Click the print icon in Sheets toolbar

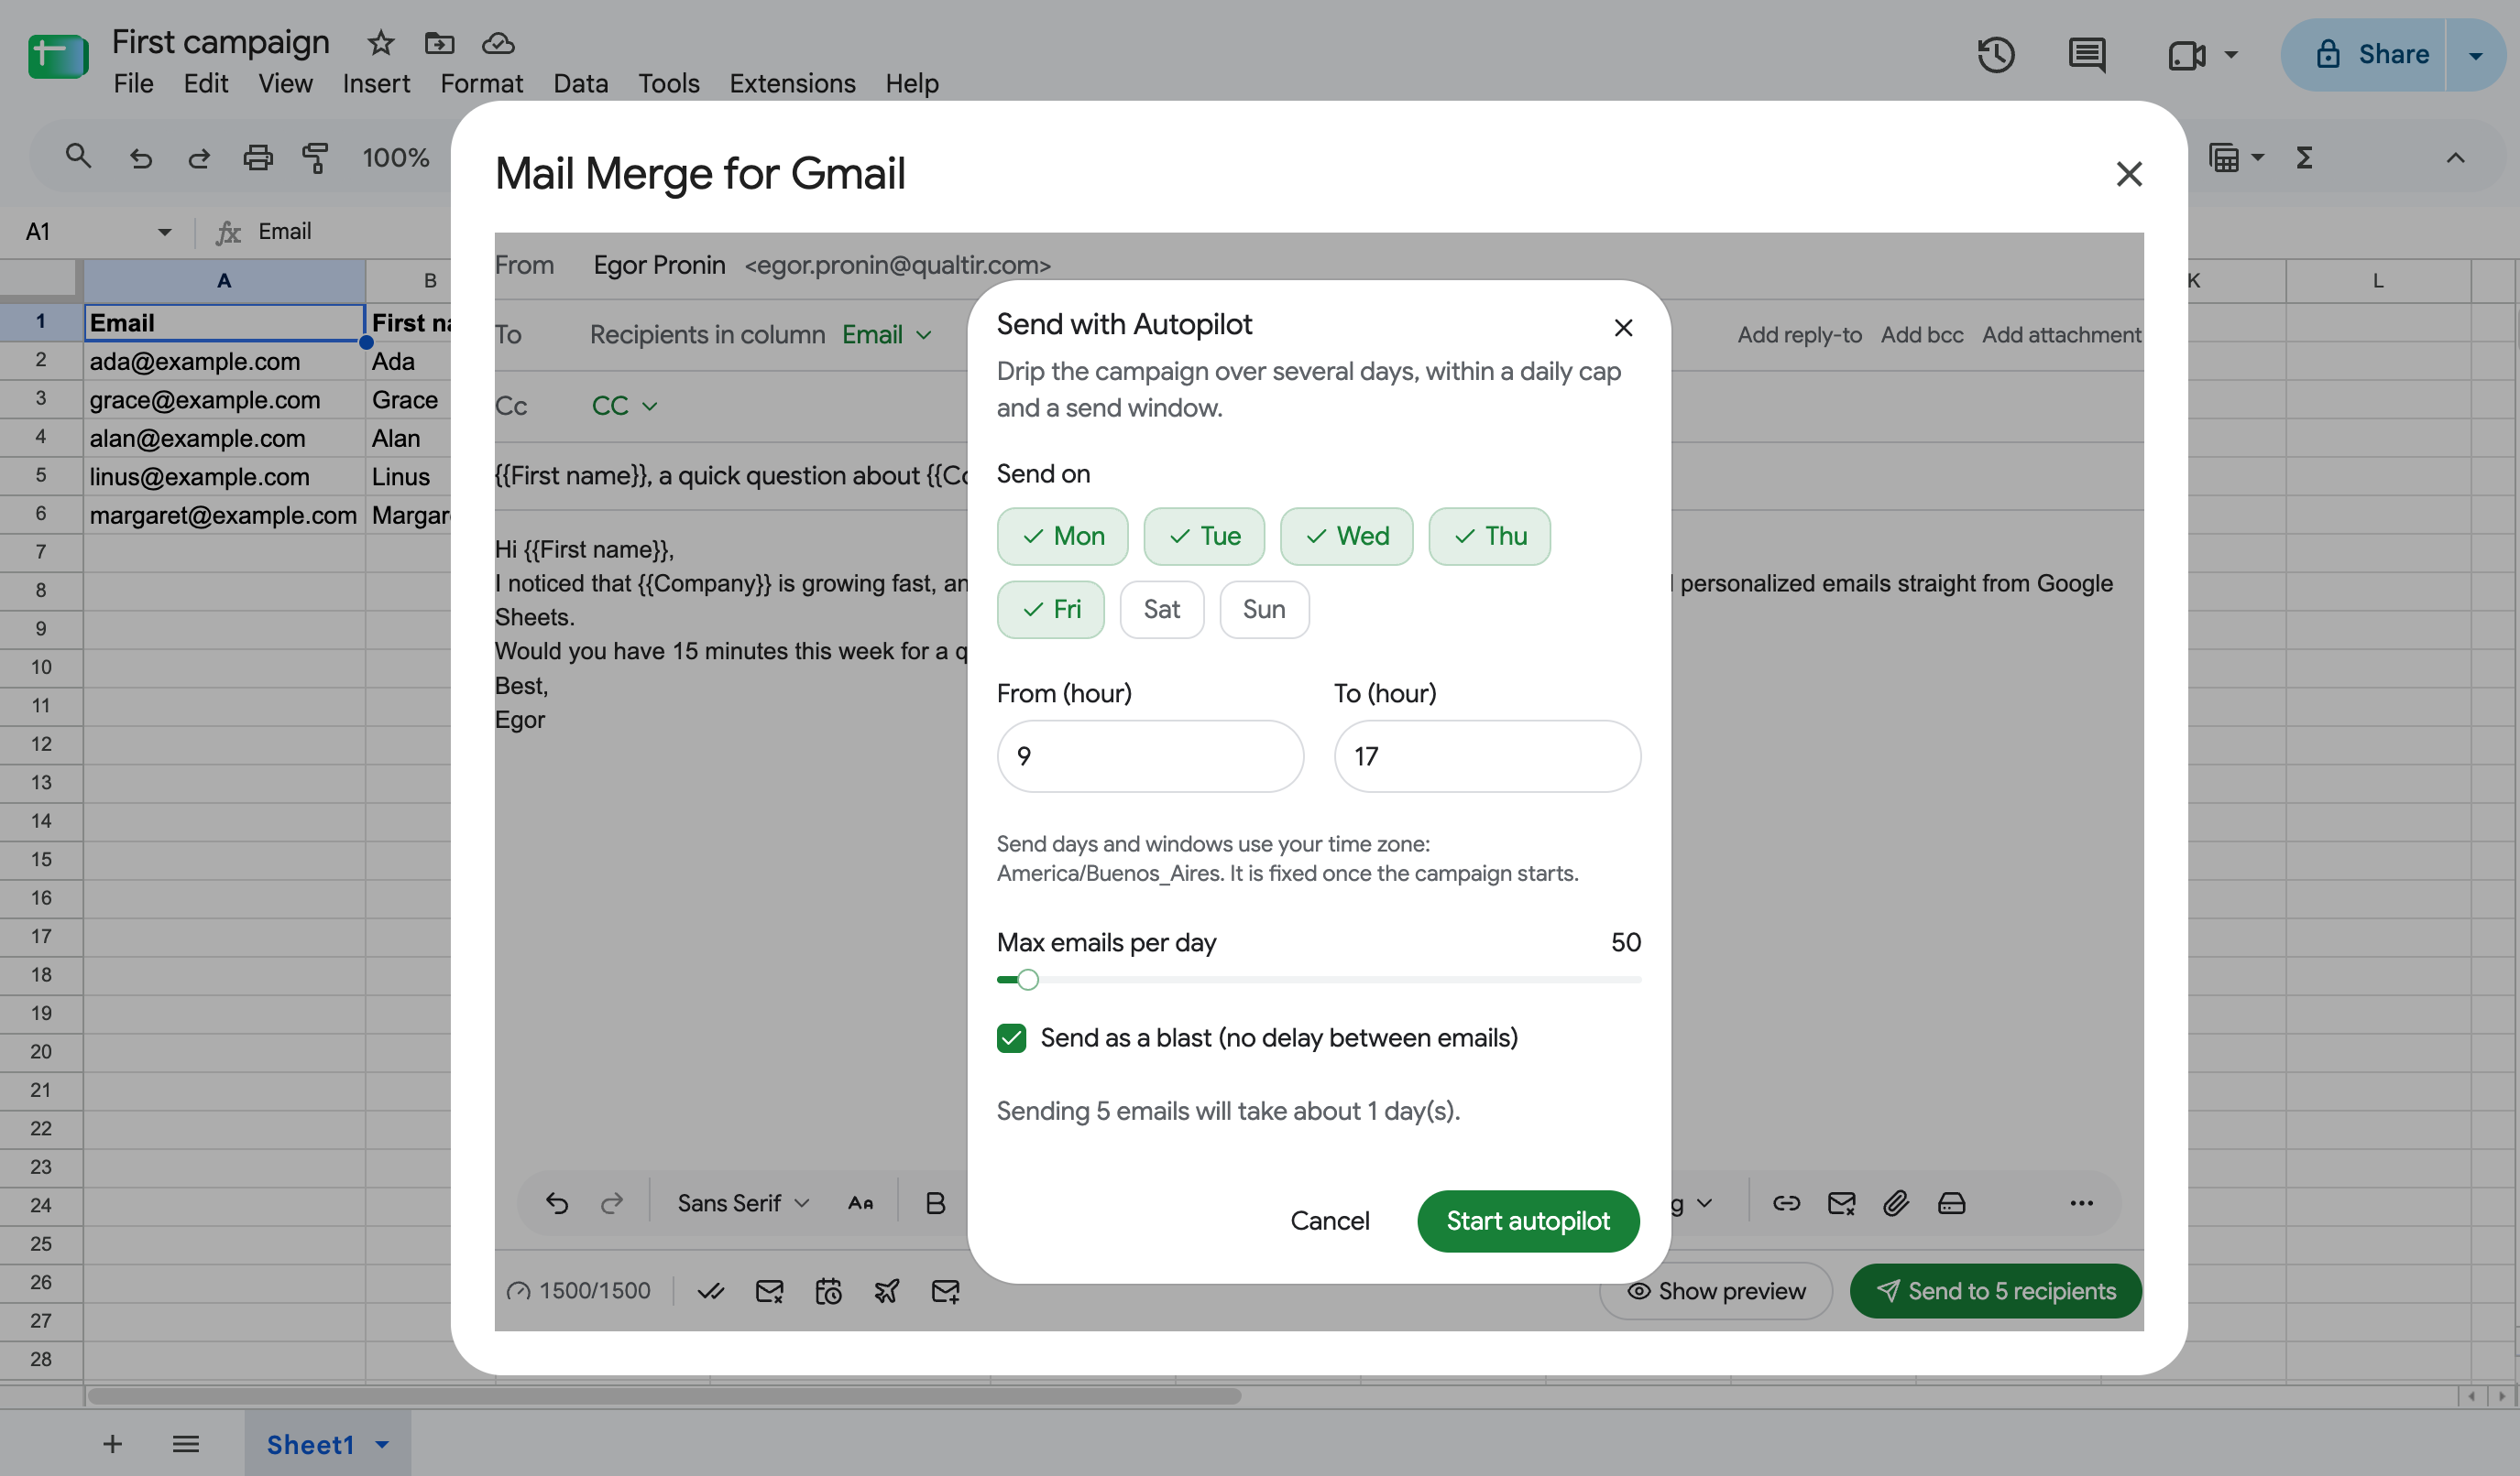pyautogui.click(x=258, y=157)
